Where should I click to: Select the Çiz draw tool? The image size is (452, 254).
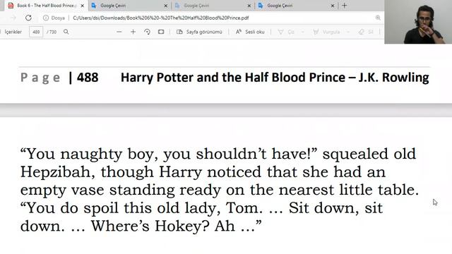coord(286,32)
